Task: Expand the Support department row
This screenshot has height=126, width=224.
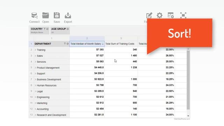Action: tap(35, 73)
